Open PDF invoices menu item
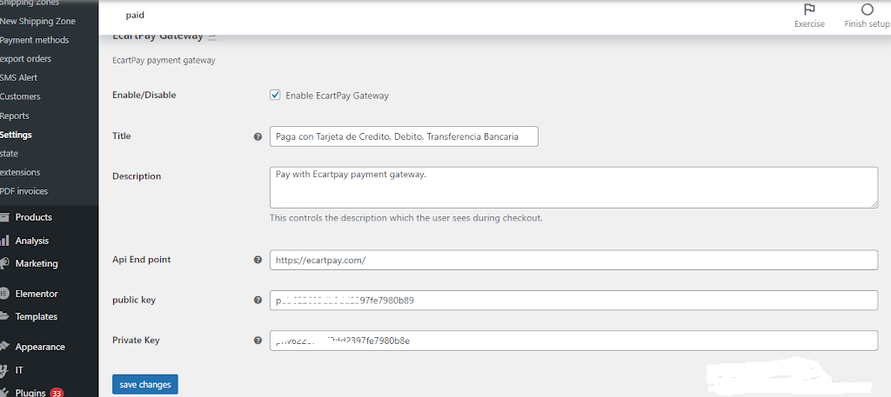The height and width of the screenshot is (397, 891). (x=23, y=191)
